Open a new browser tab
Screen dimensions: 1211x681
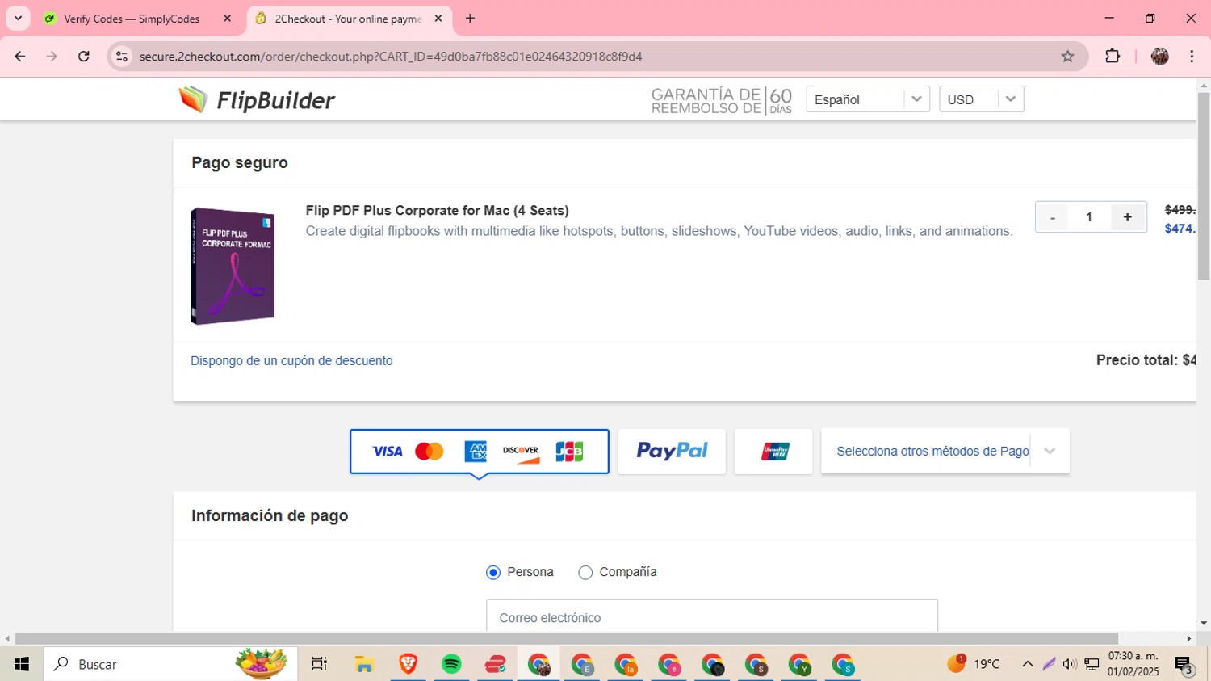click(471, 19)
